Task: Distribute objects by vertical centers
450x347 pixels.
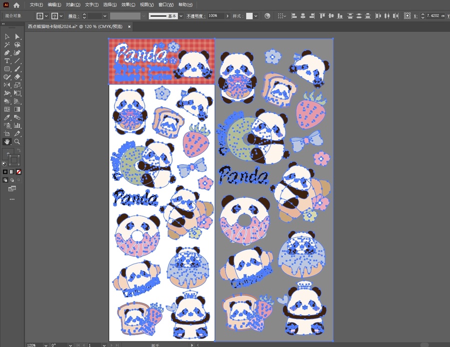Action: 358,16
